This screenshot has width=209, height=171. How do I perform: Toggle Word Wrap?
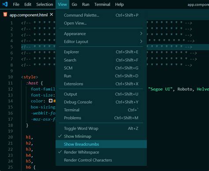coord(101,128)
